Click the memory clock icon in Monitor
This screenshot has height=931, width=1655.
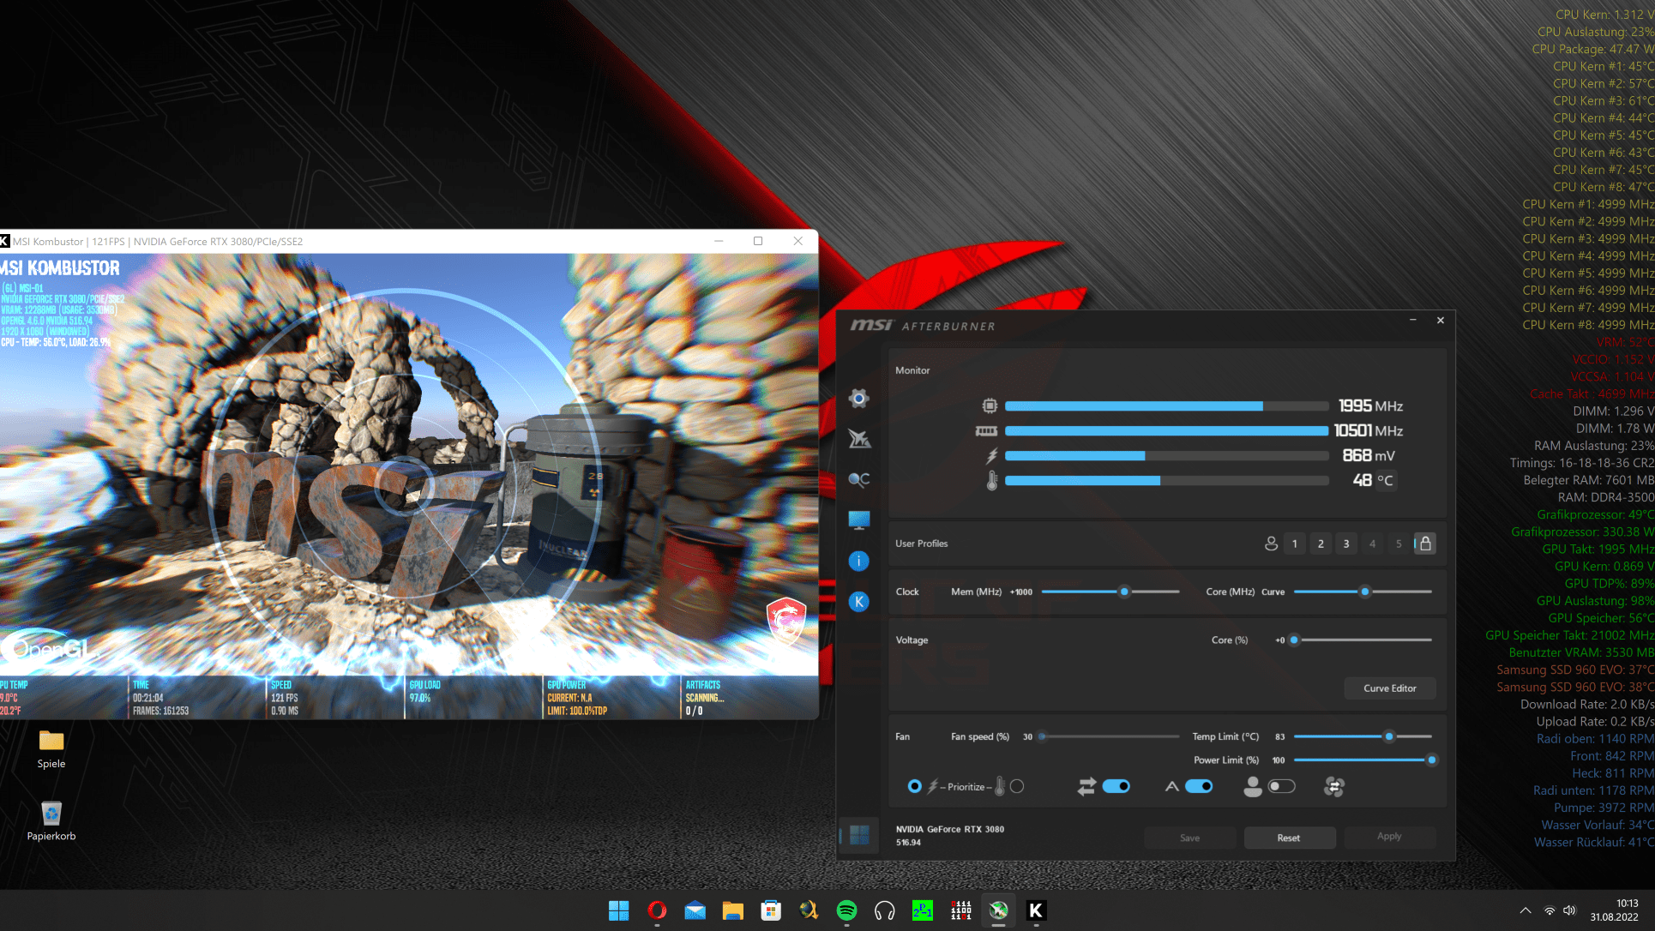(987, 431)
